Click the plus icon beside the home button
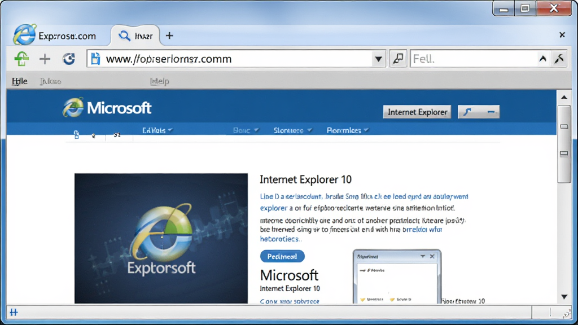This screenshot has width=578, height=325. pyautogui.click(x=45, y=59)
